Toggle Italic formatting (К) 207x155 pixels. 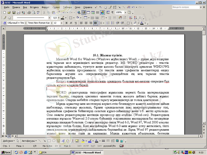(x=71, y=23)
